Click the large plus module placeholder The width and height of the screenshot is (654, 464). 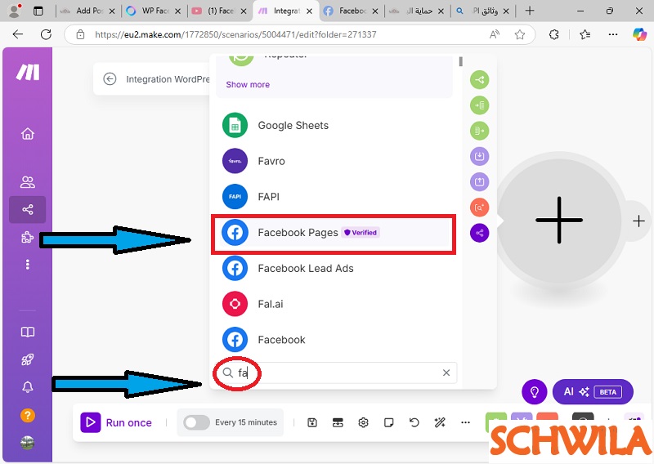(x=559, y=220)
